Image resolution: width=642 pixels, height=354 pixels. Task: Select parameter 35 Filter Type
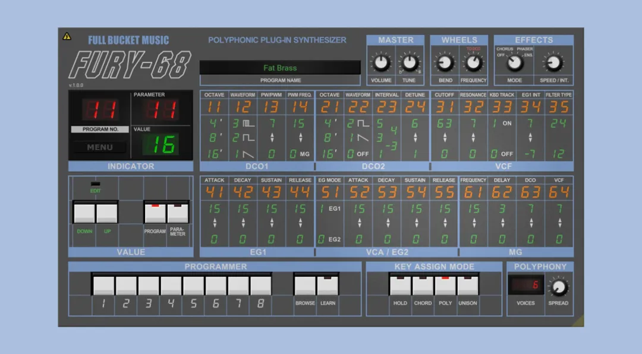[x=559, y=107]
